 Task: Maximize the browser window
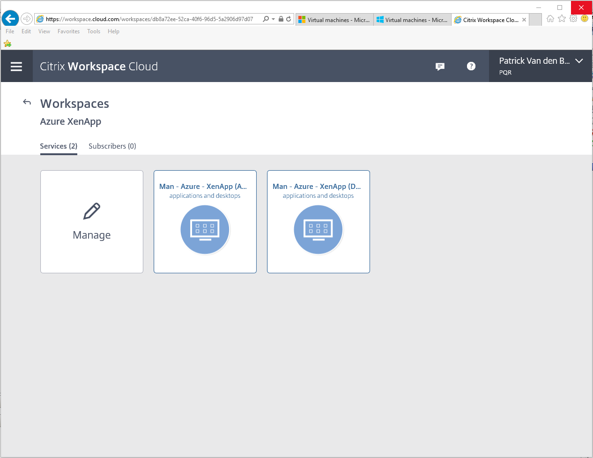(x=560, y=8)
